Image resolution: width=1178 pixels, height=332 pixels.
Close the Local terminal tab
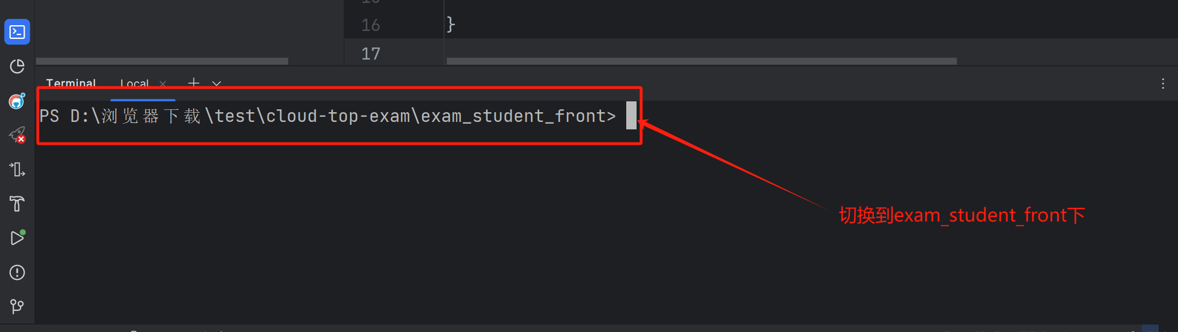click(x=163, y=84)
